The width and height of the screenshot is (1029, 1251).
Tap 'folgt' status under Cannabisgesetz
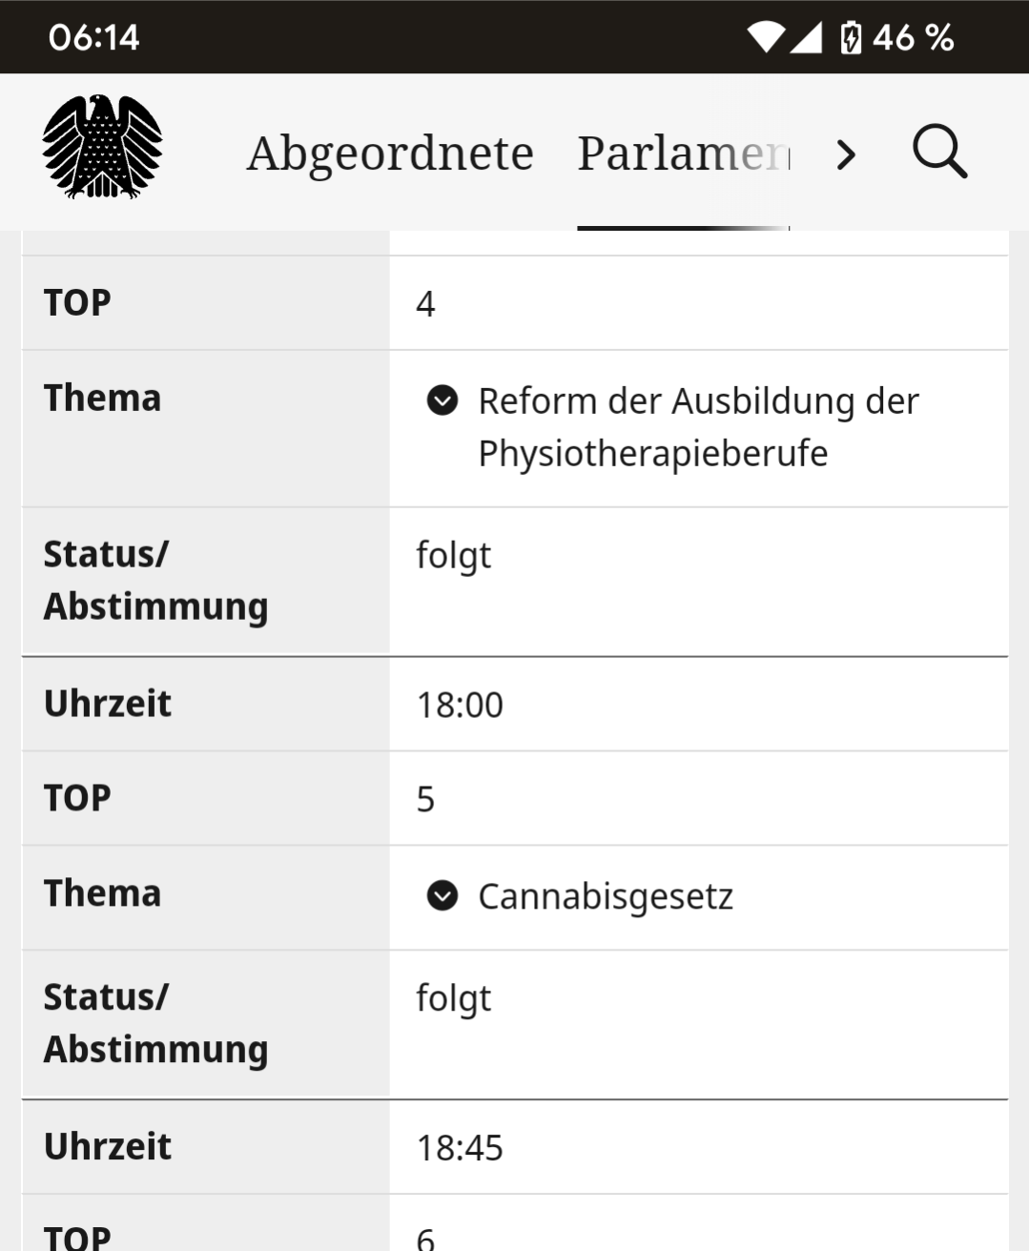[454, 998]
